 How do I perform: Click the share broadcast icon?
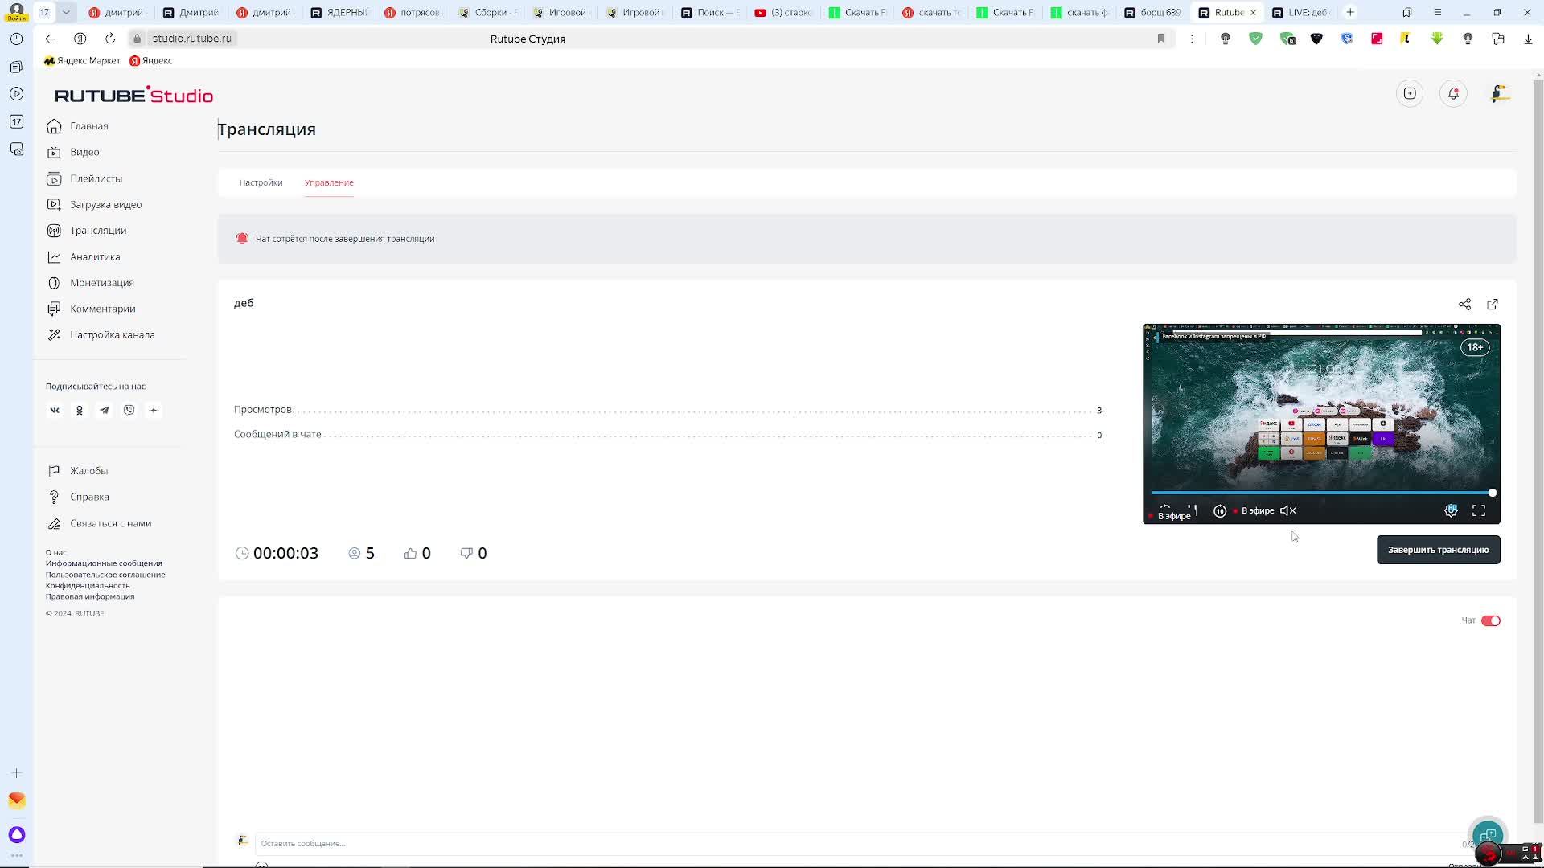coord(1464,305)
